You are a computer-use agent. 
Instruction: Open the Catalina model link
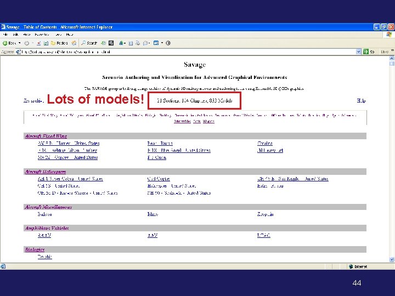pyautogui.click(x=265, y=143)
